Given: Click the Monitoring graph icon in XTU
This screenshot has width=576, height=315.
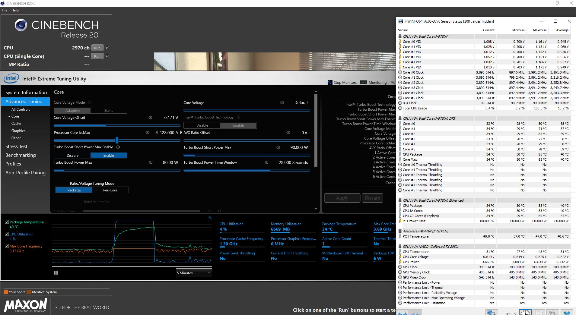Looking at the screenshot, I should 364,82.
